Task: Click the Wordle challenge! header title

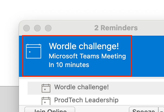Action: tap(84, 46)
